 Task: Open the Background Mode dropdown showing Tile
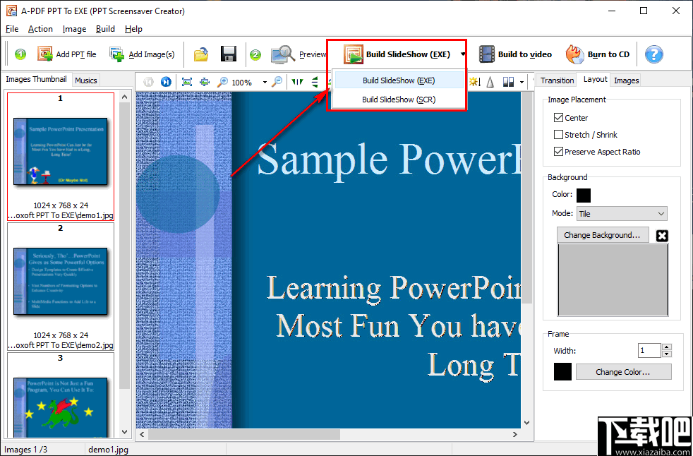point(621,212)
